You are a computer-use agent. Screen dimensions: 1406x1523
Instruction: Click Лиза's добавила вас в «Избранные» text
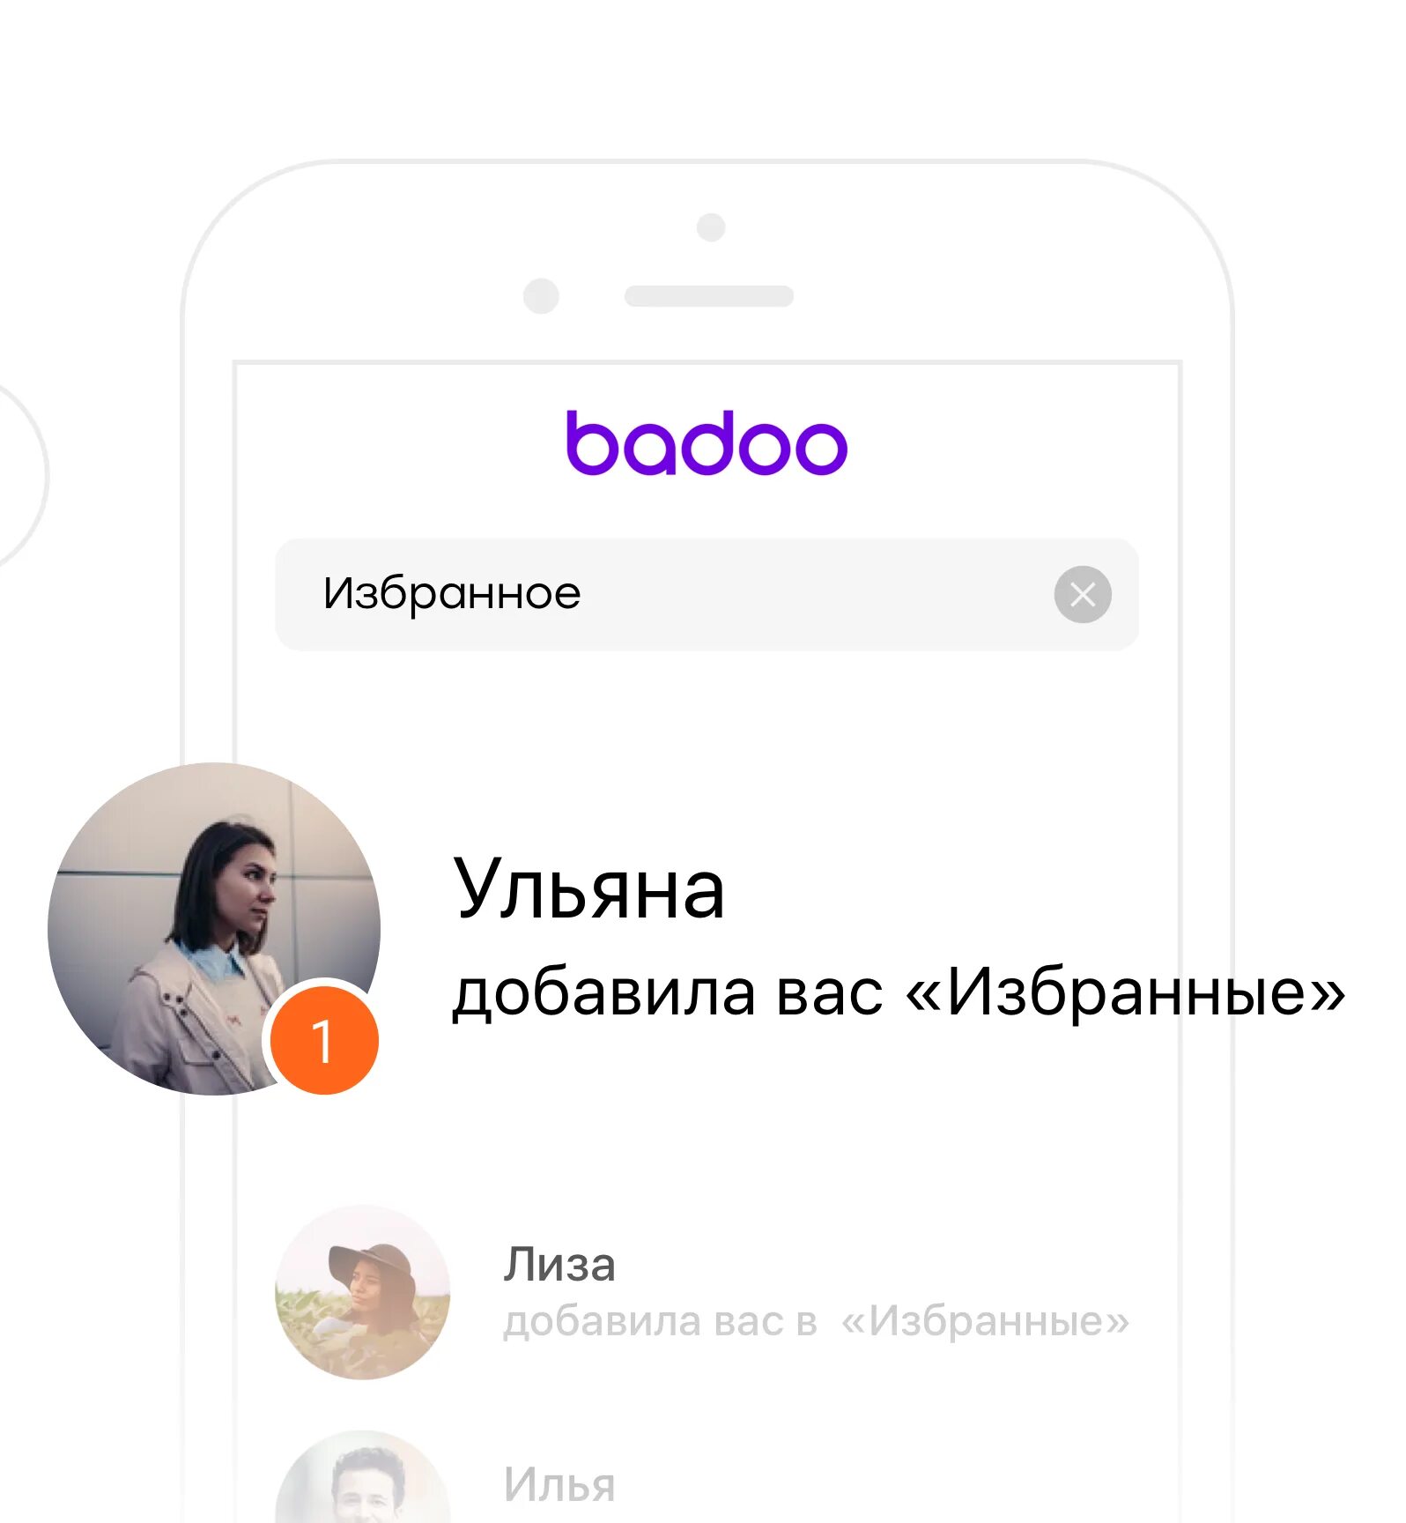(x=817, y=1321)
